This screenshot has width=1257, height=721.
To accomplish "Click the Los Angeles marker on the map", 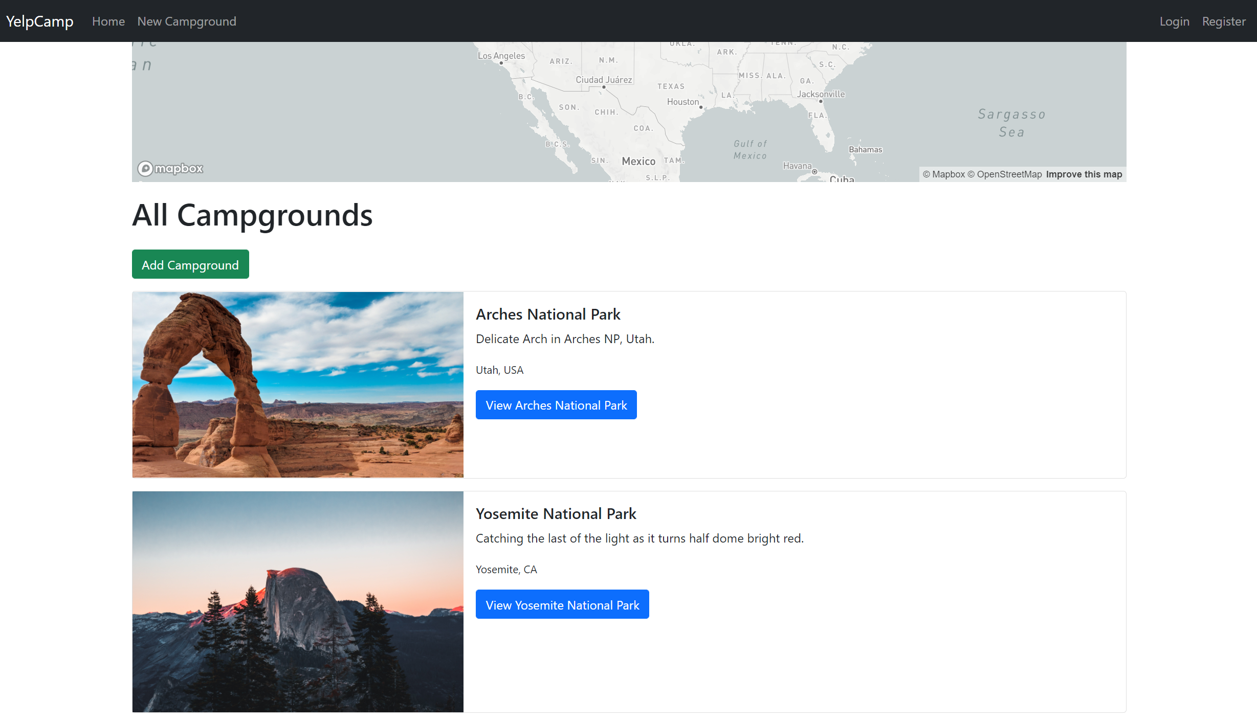I will (x=501, y=63).
